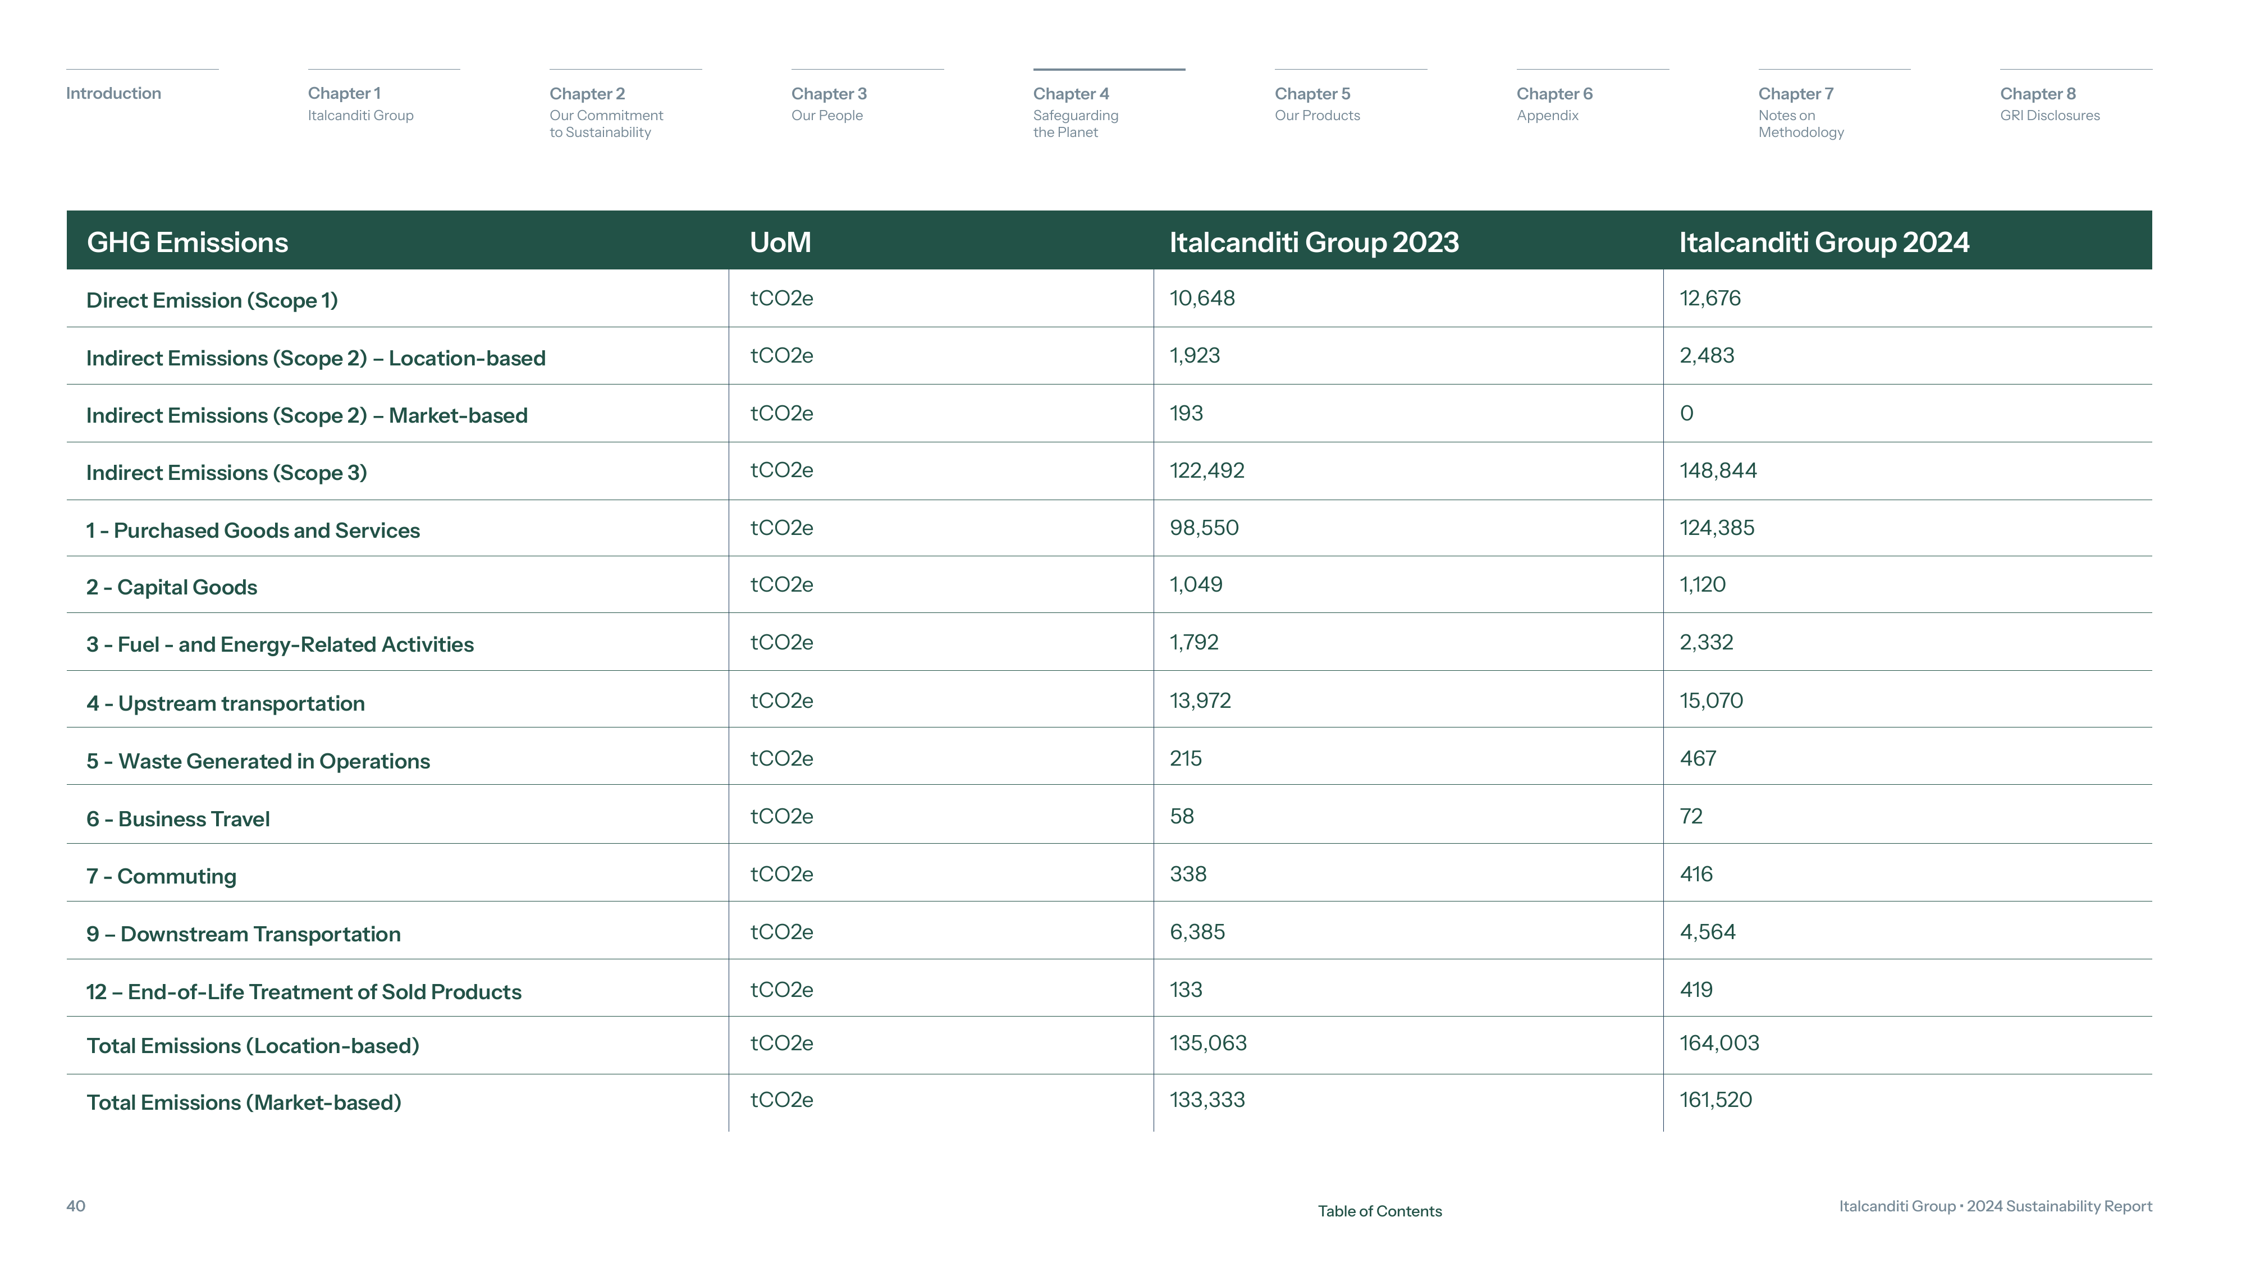
Task: Jump to Chapter 6 Appendix
Action: point(1554,104)
